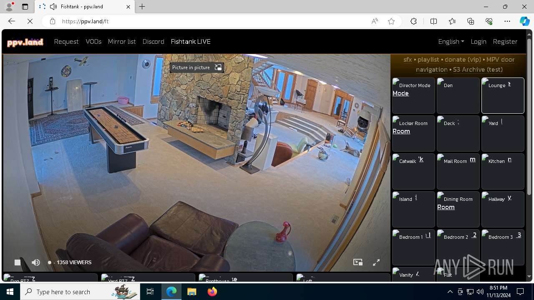
Task: Open the Favorites list
Action: [x=452, y=21]
